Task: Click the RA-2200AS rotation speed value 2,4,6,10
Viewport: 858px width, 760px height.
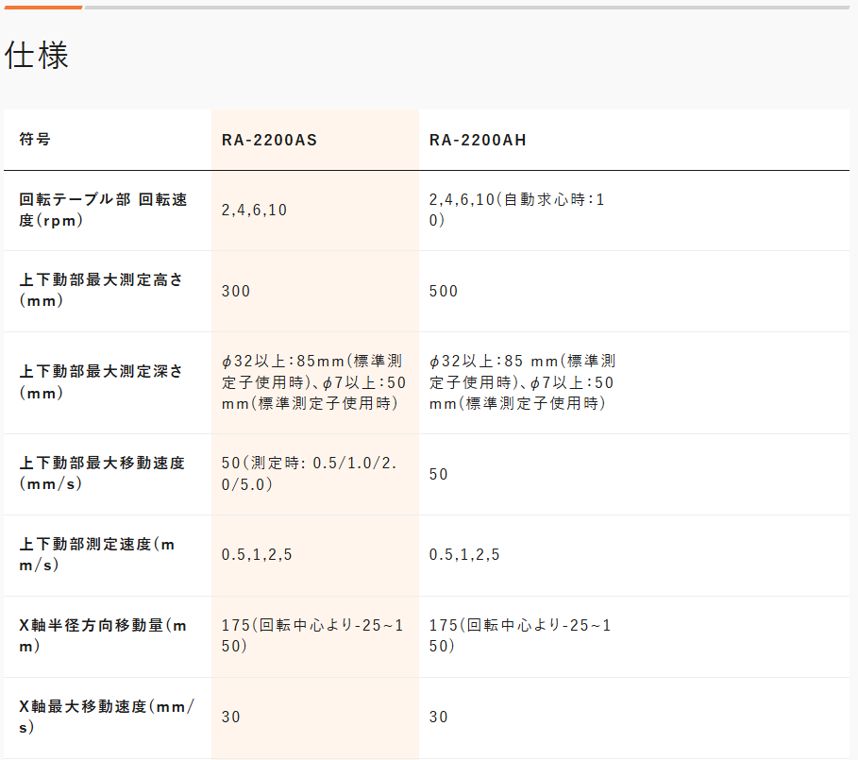Action: [x=255, y=211]
